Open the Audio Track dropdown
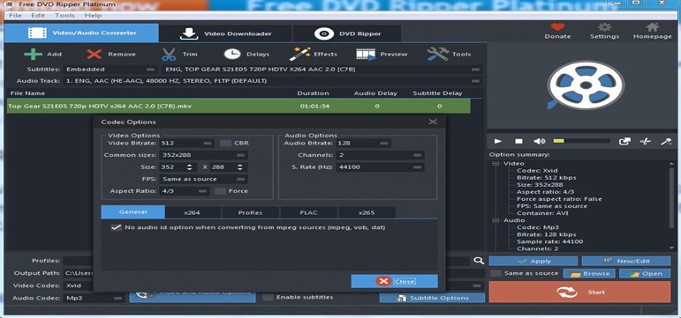 (273, 81)
